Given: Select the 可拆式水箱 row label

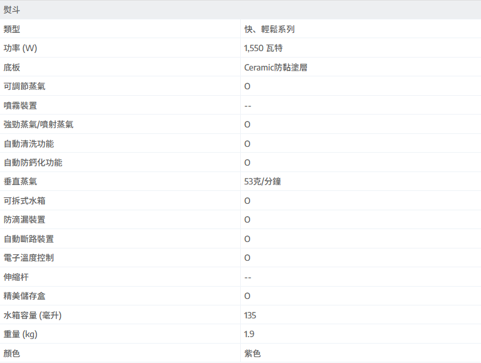Looking at the screenshot, I should pos(24,201).
